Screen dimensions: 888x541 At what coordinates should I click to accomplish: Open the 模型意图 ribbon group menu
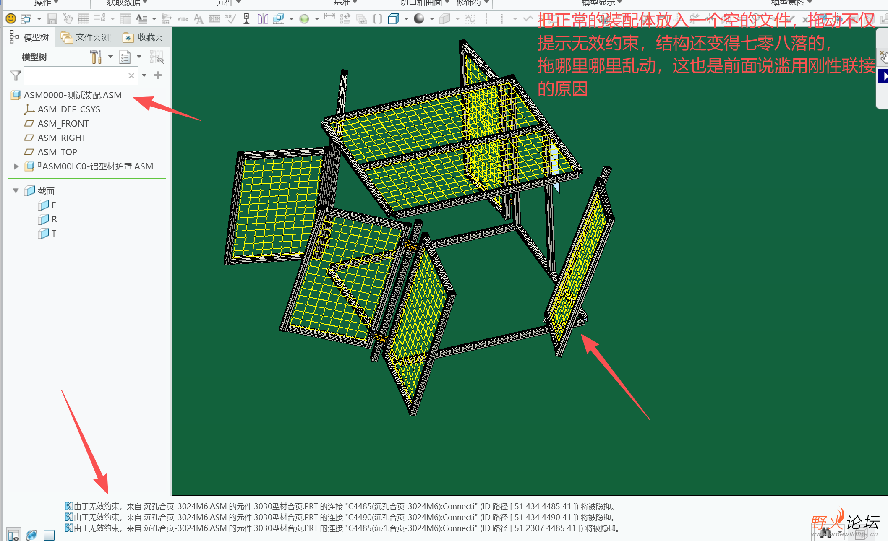[x=791, y=3]
